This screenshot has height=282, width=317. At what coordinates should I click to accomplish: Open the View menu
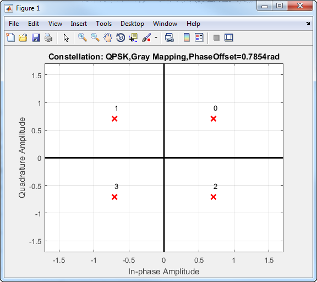[x=55, y=24]
